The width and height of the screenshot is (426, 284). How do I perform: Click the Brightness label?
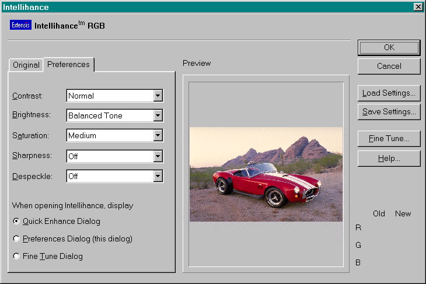coord(32,115)
